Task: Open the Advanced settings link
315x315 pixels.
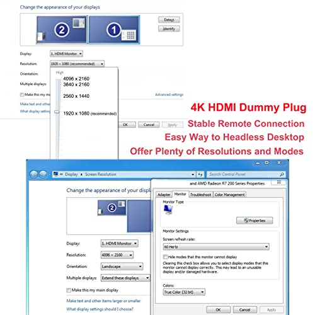Action: click(x=169, y=94)
